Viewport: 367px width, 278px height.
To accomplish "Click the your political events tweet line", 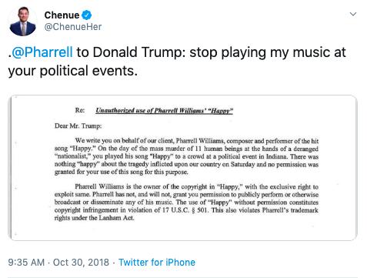I will (x=73, y=71).
